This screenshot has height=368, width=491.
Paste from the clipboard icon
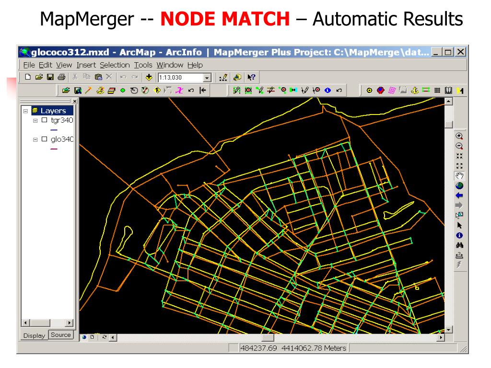pyautogui.click(x=98, y=77)
